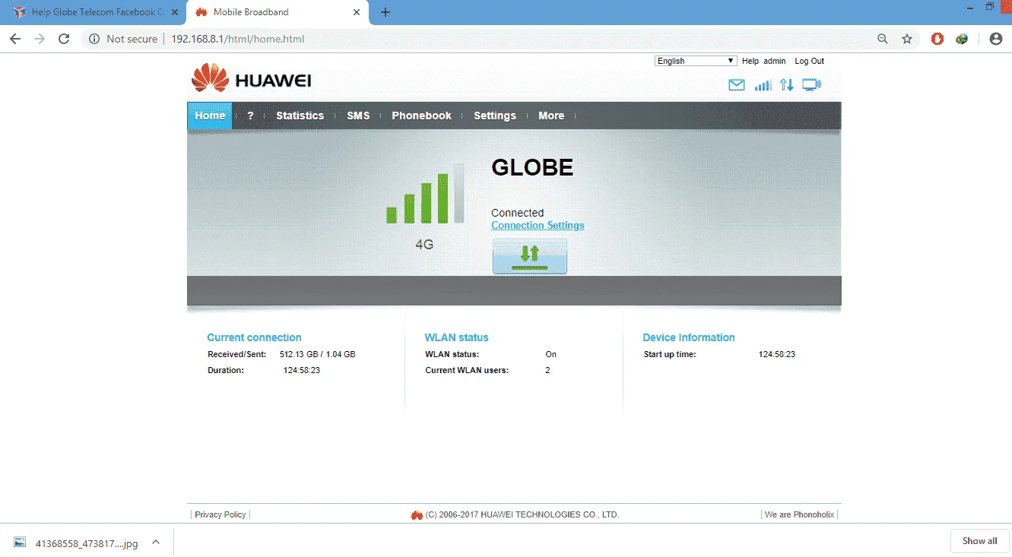The width and height of the screenshot is (1012, 557).
Task: Click the large green signal bars graphic
Action: click(x=425, y=194)
